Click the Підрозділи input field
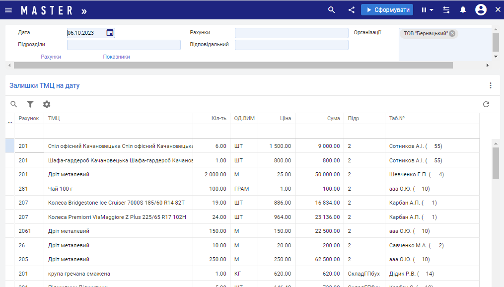This screenshot has width=504, height=287. pos(124,45)
